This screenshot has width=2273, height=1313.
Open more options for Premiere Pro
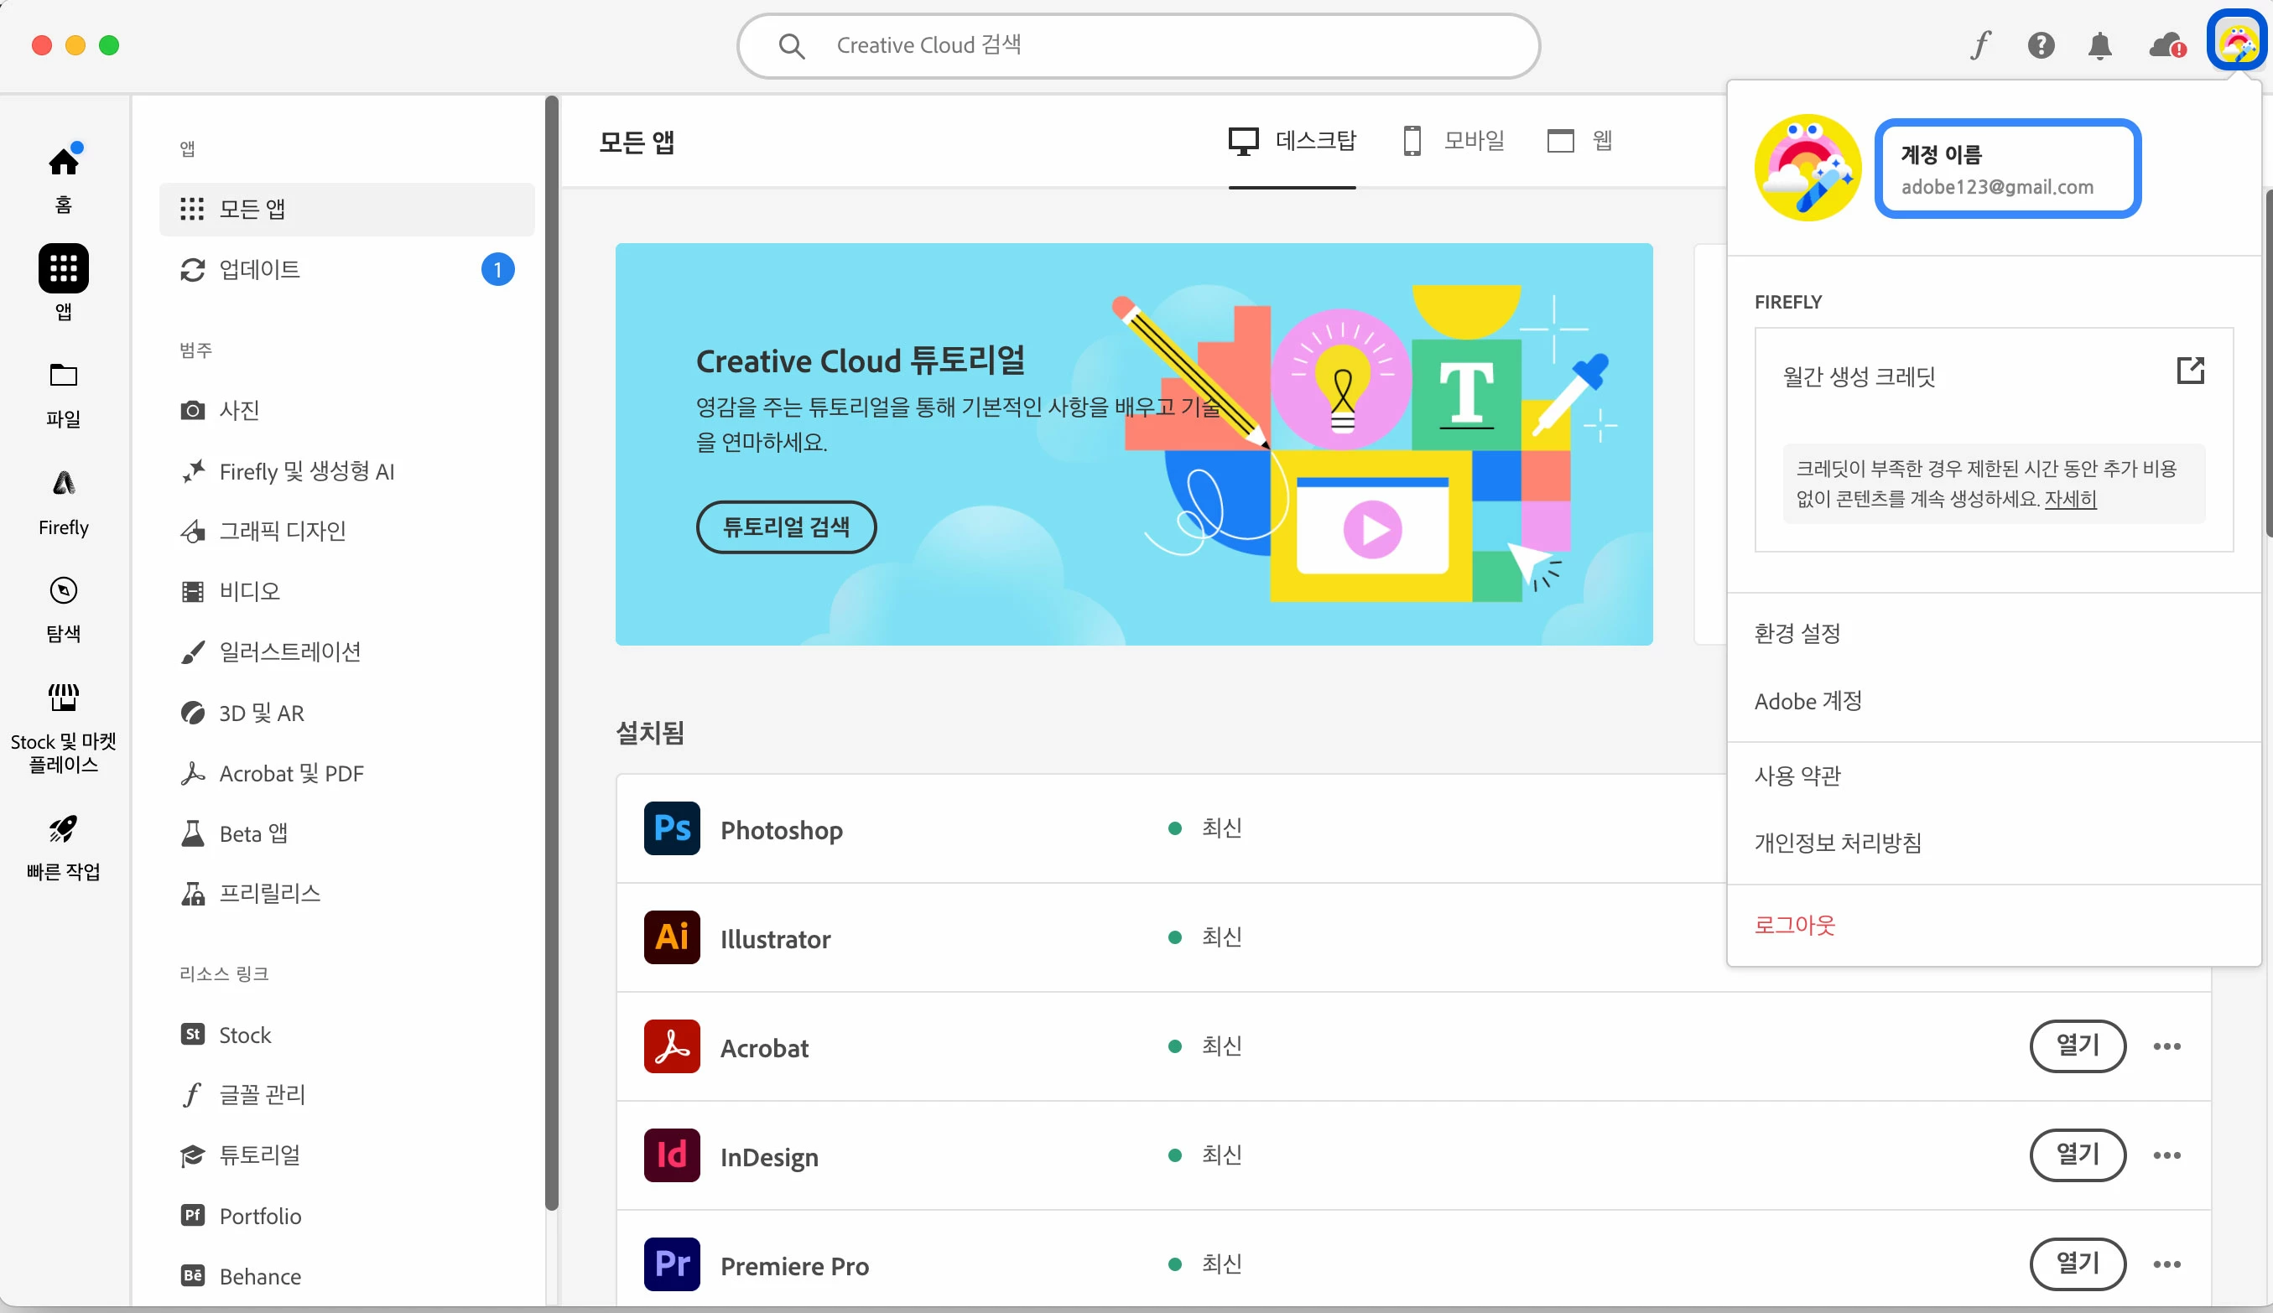(2166, 1264)
